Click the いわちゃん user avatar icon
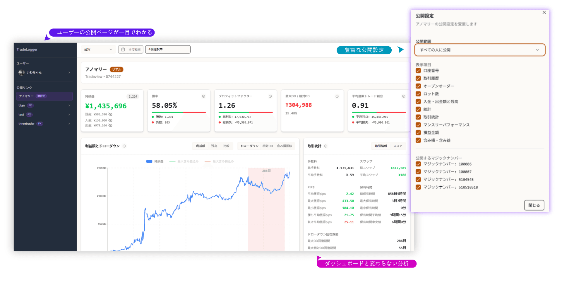 [x=21, y=72]
